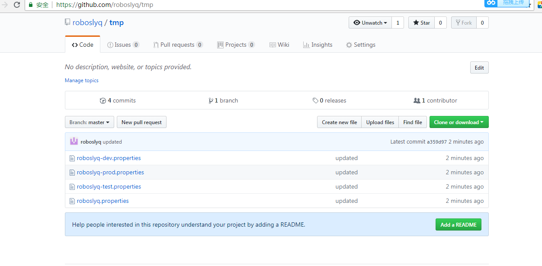Viewport: 542px width, 266px height.
Task: Click latest commit hash a359d97
Action: click(437, 142)
